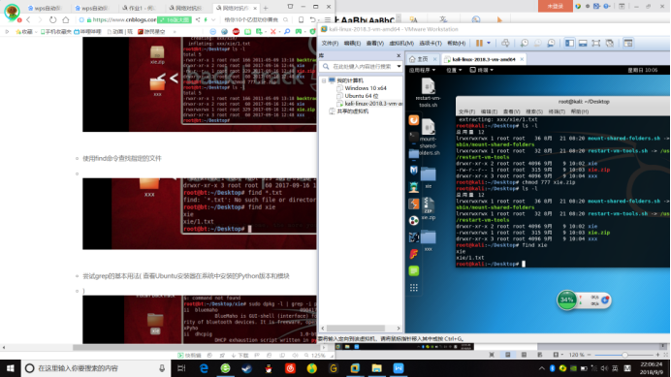Image resolution: width=671 pixels, height=377 pixels.
Task: Open the 手机收藏夹 bookmark folder
Action: coord(55,32)
